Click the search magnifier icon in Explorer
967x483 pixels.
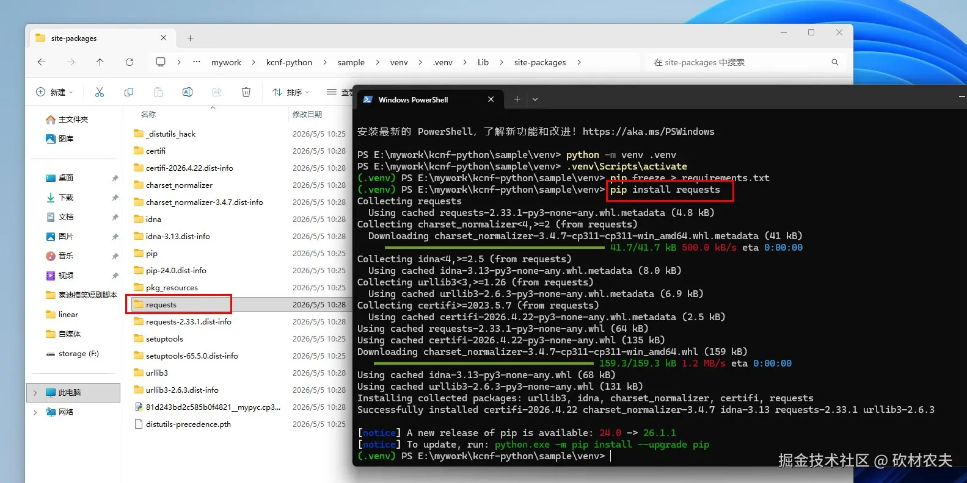click(835, 62)
